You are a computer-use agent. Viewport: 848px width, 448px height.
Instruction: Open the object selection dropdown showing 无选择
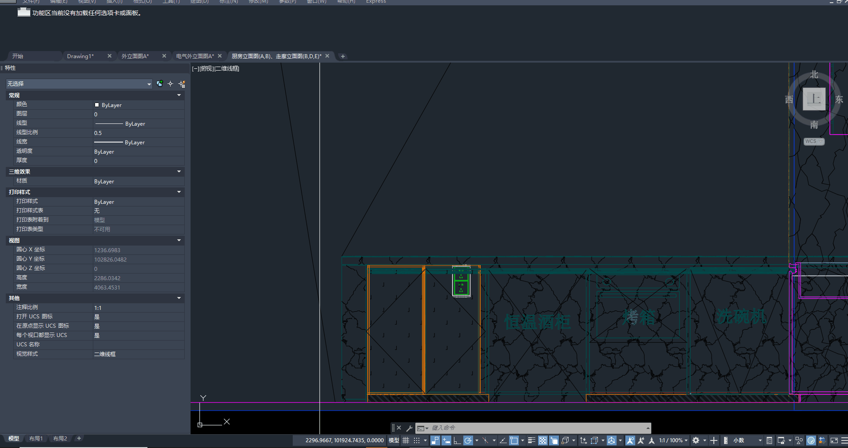tap(79, 84)
